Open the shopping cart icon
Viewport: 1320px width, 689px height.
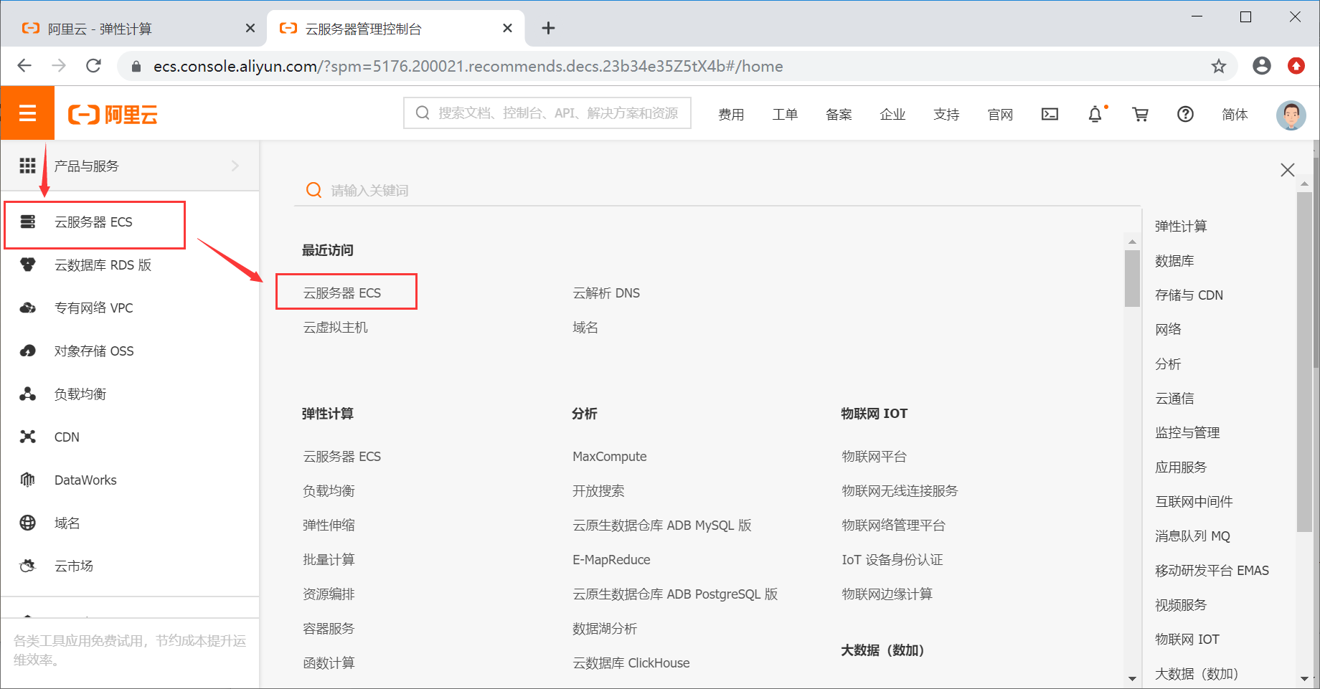point(1140,114)
